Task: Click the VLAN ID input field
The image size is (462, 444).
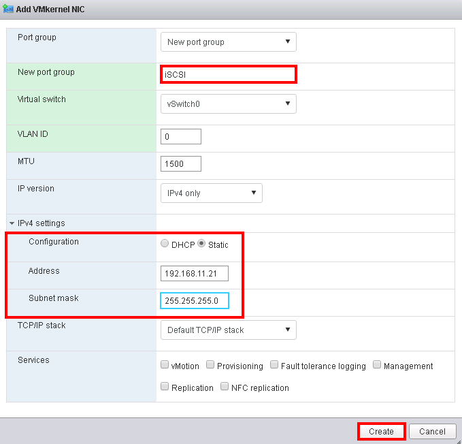Action: (181, 137)
